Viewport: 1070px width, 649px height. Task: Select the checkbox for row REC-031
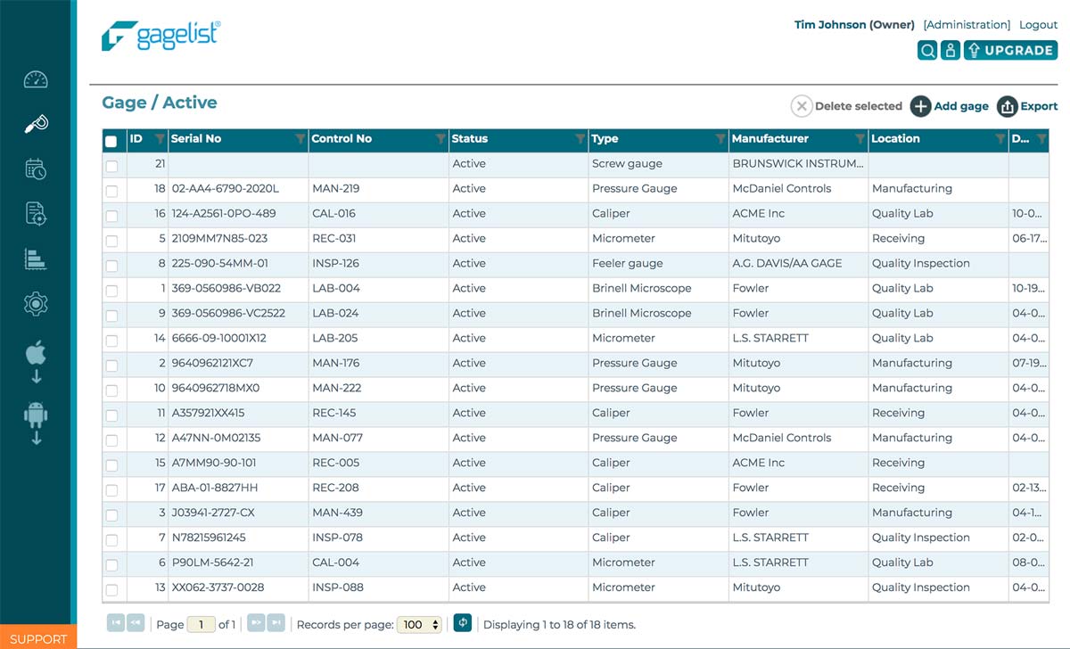click(x=111, y=241)
